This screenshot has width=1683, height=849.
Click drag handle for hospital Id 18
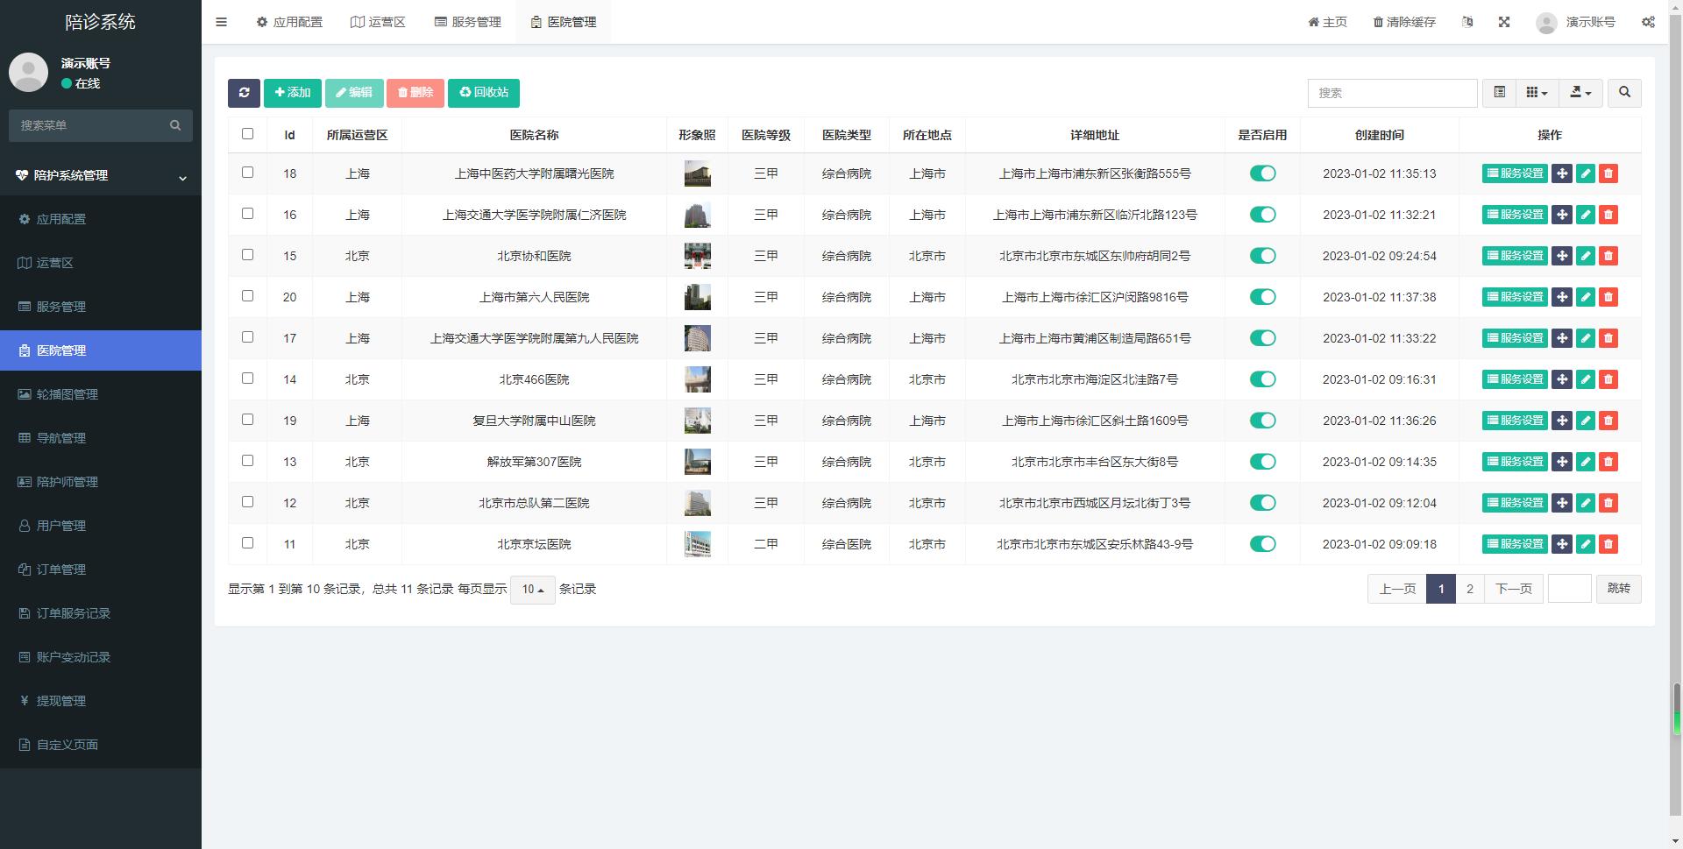pyautogui.click(x=1562, y=173)
